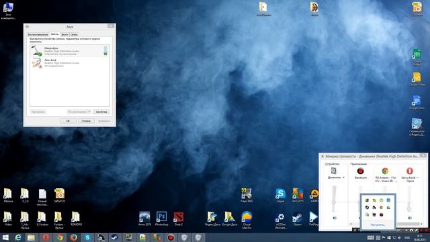Open the Google Sheets desktop shortcut

click(417, 56)
